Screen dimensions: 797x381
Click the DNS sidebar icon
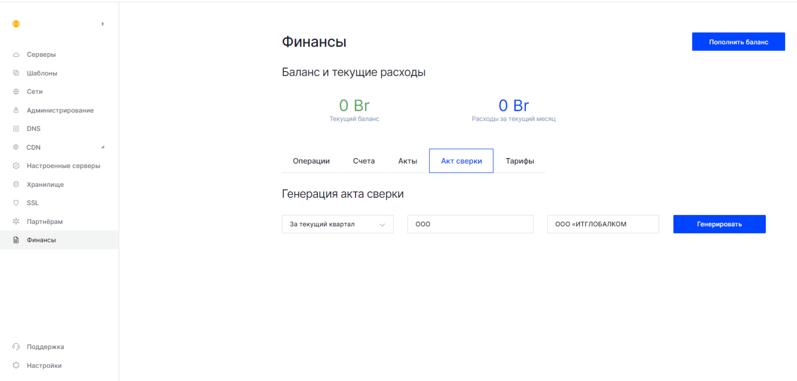coord(16,128)
